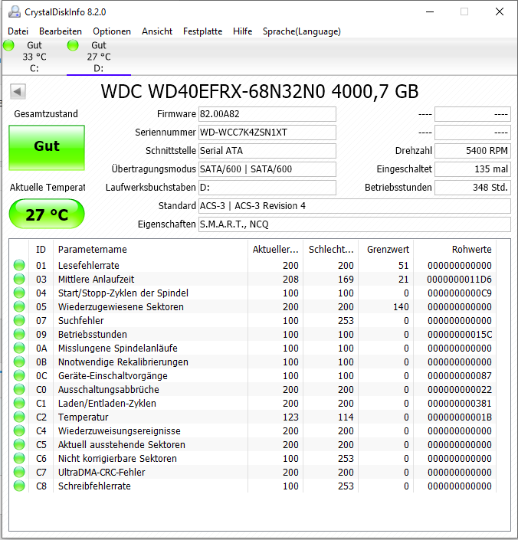The width and height of the screenshot is (518, 540).
Task: Select the Wiederzugewiesene Sektoren parameter name
Action: [120, 307]
